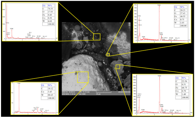
Task: Click the 17.93 oxygen value cell
Action: [x=51, y=12]
